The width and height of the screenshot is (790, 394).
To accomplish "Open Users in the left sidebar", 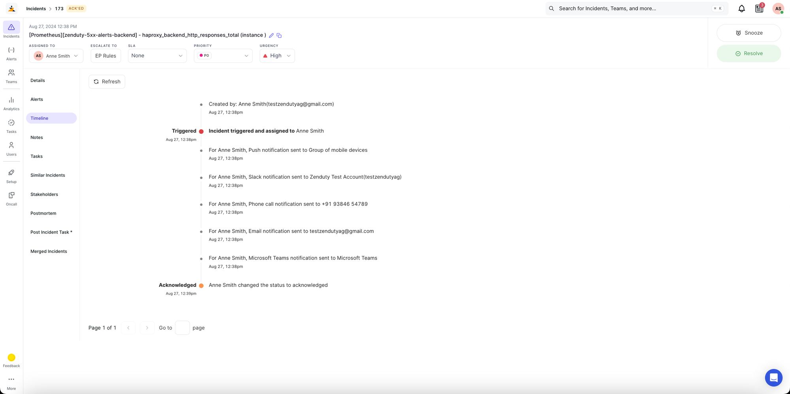I will coord(11,149).
